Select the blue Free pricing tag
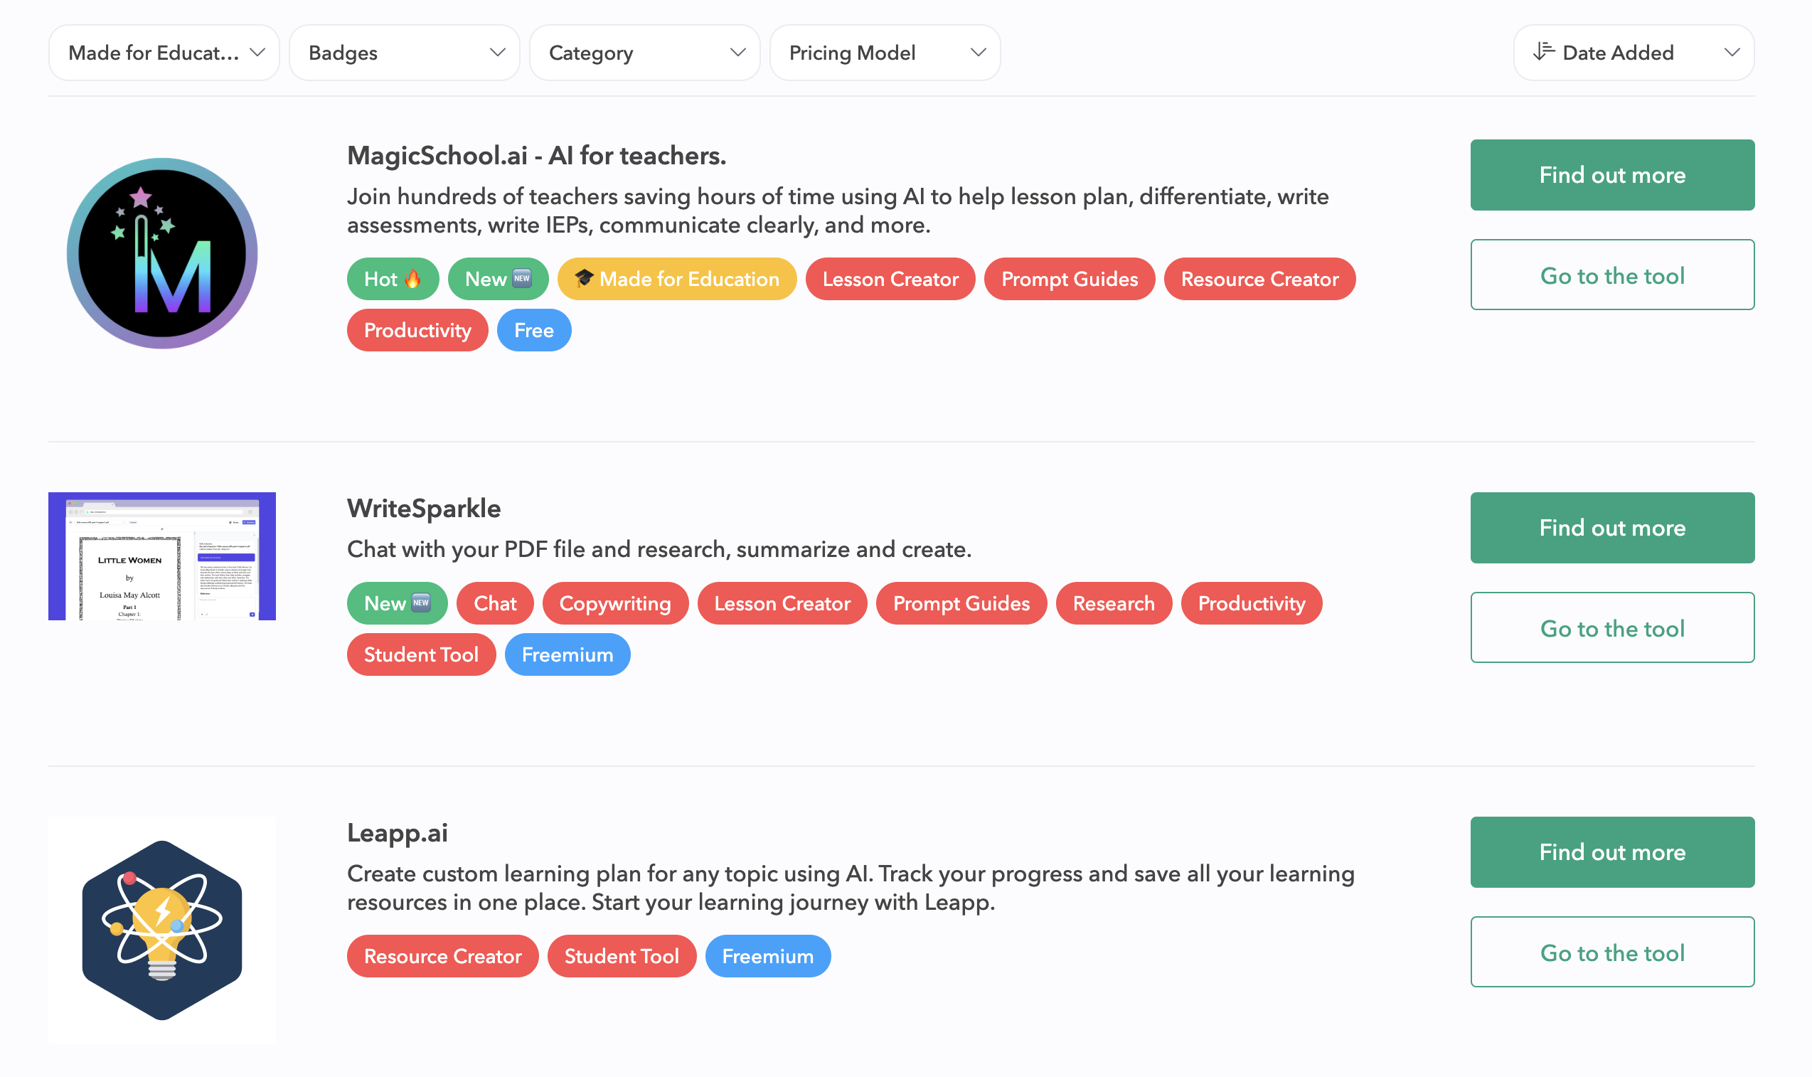The width and height of the screenshot is (1812, 1077). [534, 330]
